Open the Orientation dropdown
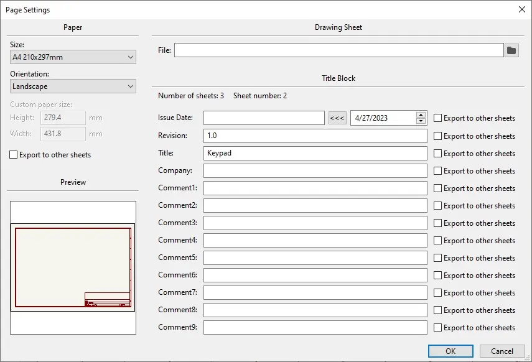The width and height of the screenshot is (532, 362). click(x=73, y=86)
